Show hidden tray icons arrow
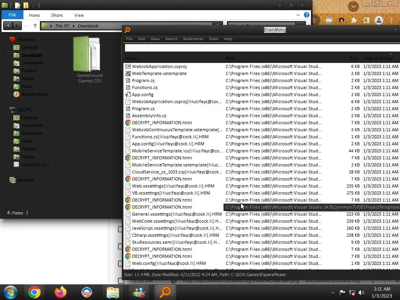400x300 pixels. pyautogui.click(x=333, y=293)
